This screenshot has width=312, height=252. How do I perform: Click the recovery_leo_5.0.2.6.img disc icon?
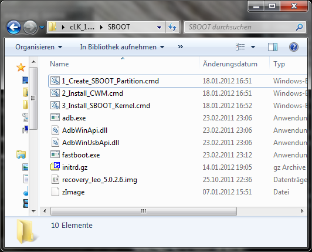coord(55,179)
